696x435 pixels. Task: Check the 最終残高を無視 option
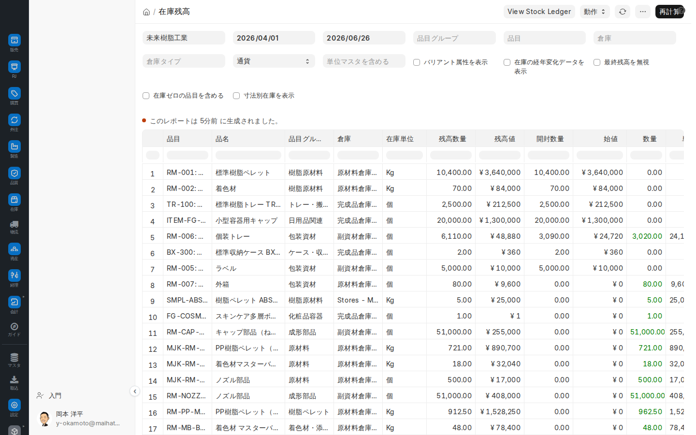(597, 62)
